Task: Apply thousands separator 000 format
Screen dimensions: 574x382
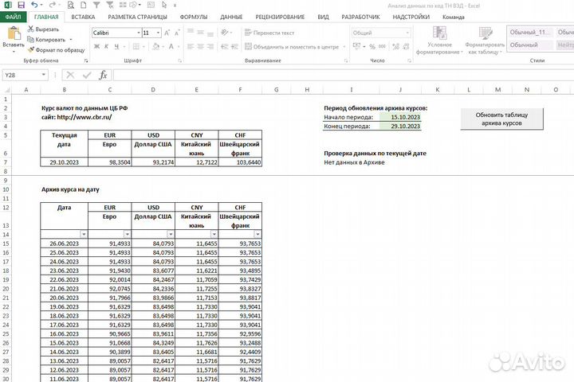Action: coord(382,46)
